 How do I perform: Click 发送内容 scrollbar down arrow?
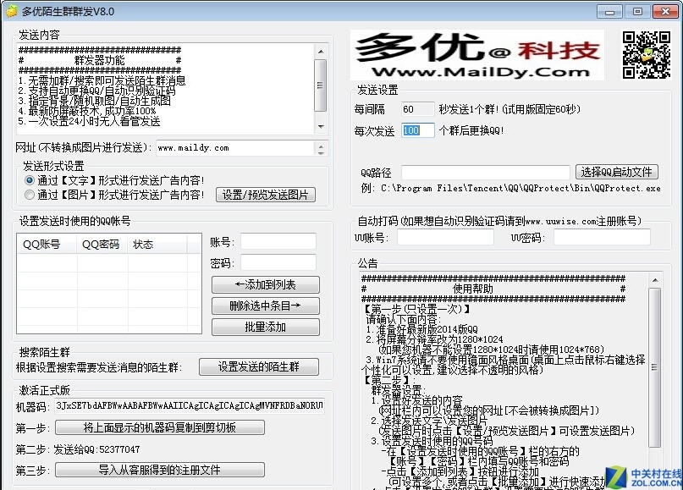point(321,127)
